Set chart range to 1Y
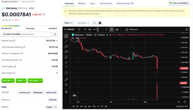 click(98, 106)
